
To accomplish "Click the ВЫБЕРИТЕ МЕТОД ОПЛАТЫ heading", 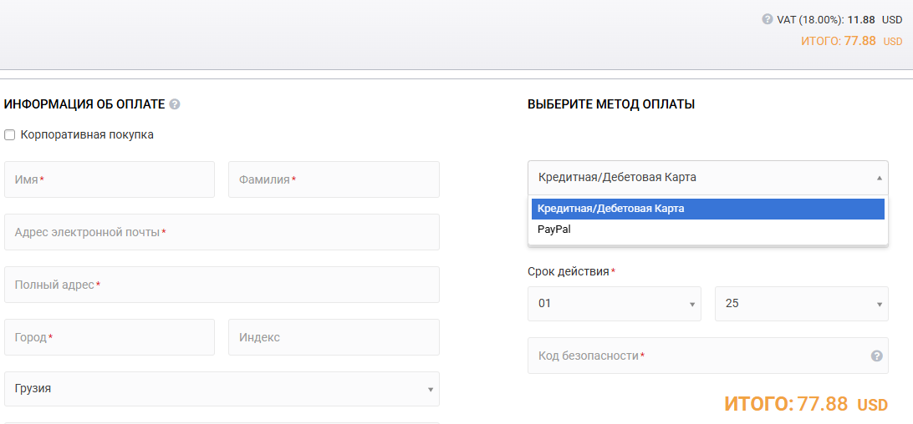I will pos(611,104).
